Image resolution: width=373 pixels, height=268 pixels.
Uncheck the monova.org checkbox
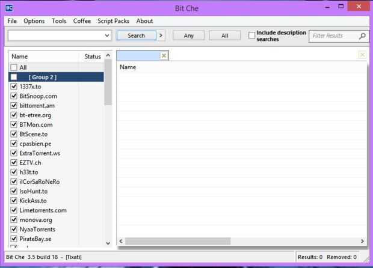[14, 219]
